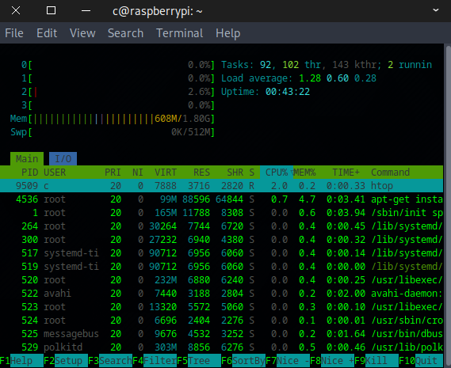The width and height of the screenshot is (451, 368).
Task: Open the File menu
Action: [x=14, y=33]
